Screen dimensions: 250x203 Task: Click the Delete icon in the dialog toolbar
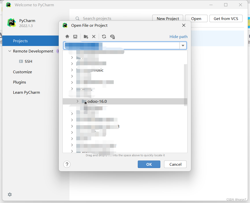tap(94, 36)
